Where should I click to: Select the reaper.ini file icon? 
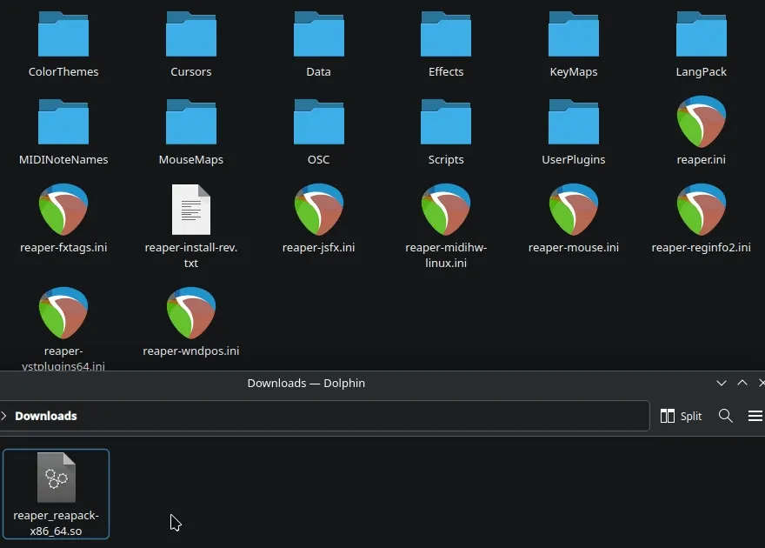click(x=701, y=122)
